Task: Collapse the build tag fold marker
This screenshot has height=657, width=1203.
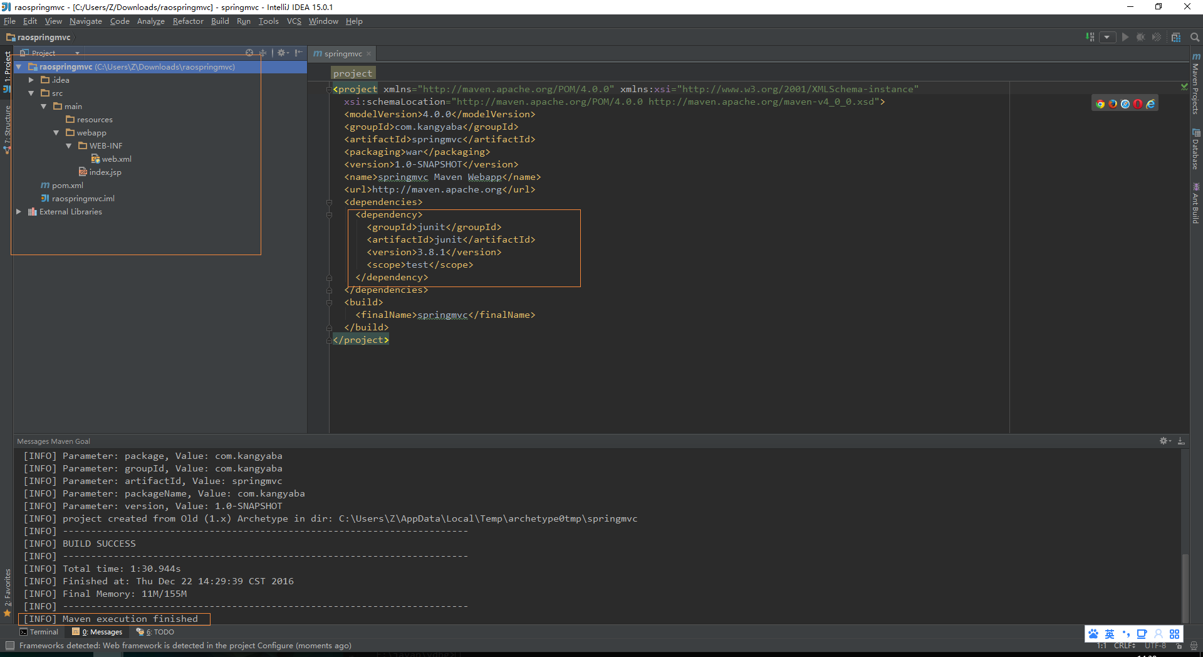Action: (x=329, y=302)
